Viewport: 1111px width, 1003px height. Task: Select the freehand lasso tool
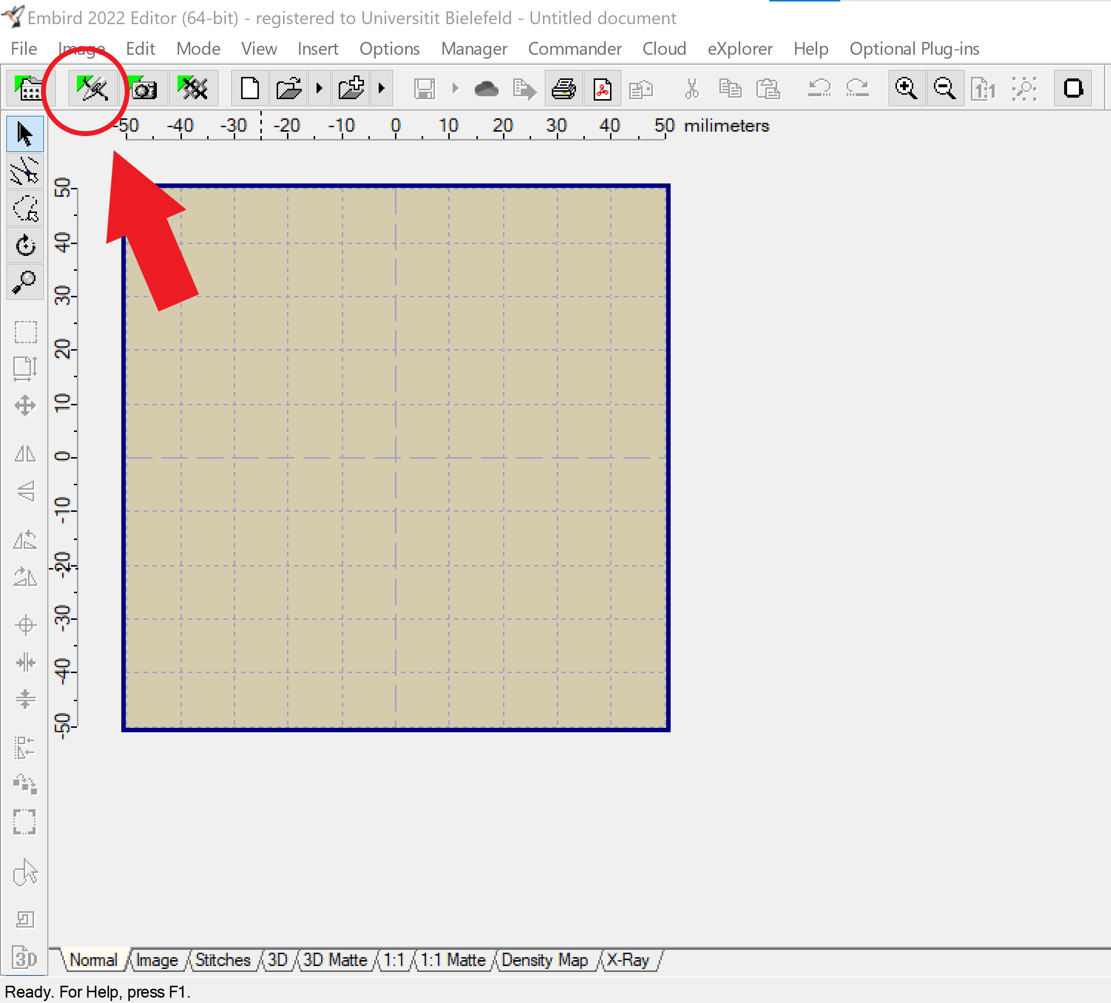pyautogui.click(x=25, y=208)
